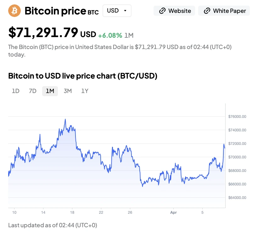Switch to the 3M chart range
The width and height of the screenshot is (263, 237).
pos(68,91)
